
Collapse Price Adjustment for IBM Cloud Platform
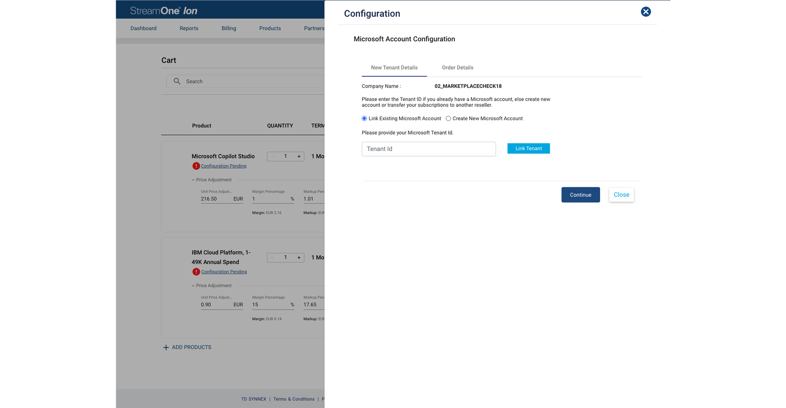[193, 286]
